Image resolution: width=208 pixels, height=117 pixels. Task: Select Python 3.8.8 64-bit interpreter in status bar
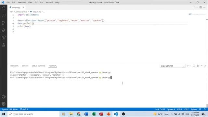10,110
